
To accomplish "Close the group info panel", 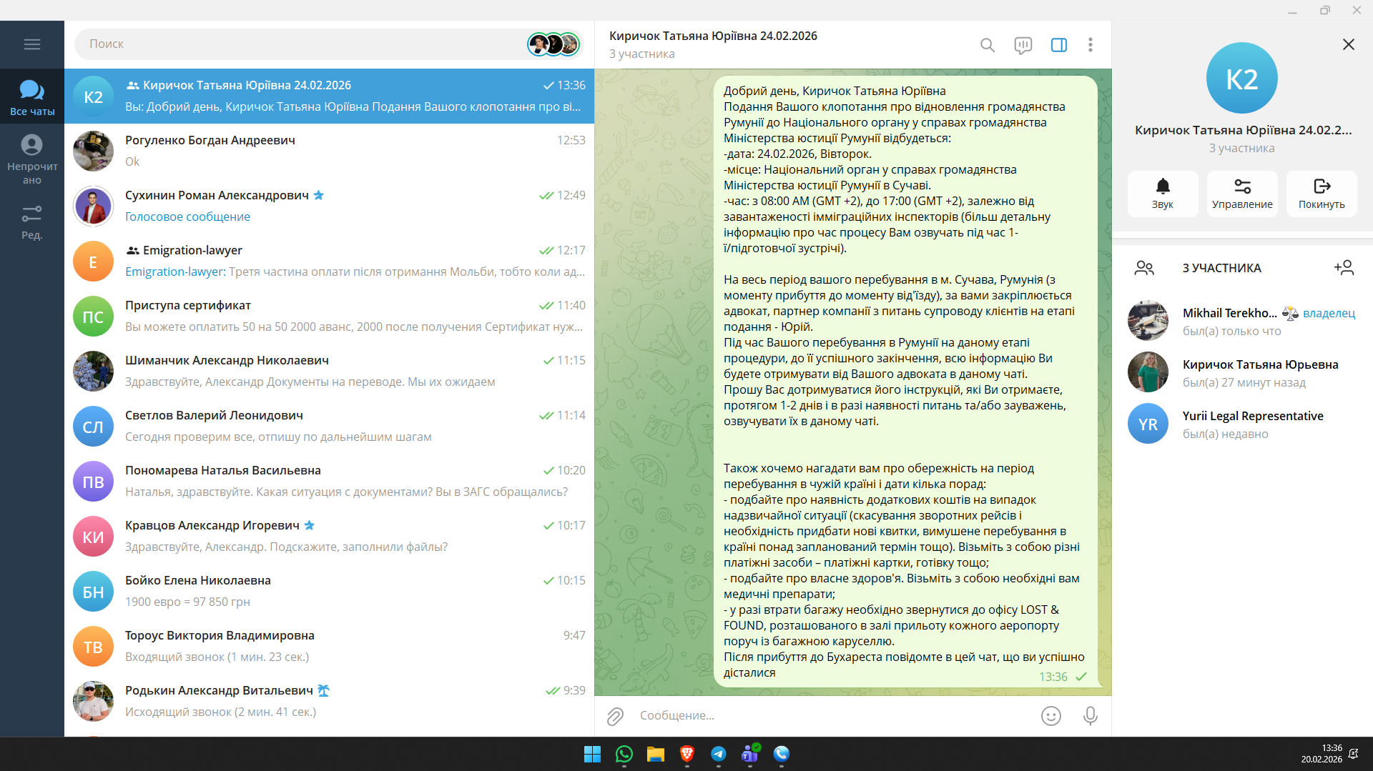I will [x=1349, y=44].
